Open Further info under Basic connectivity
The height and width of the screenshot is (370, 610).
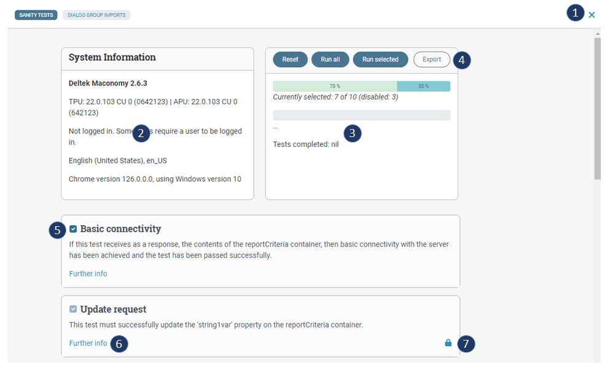(x=88, y=274)
